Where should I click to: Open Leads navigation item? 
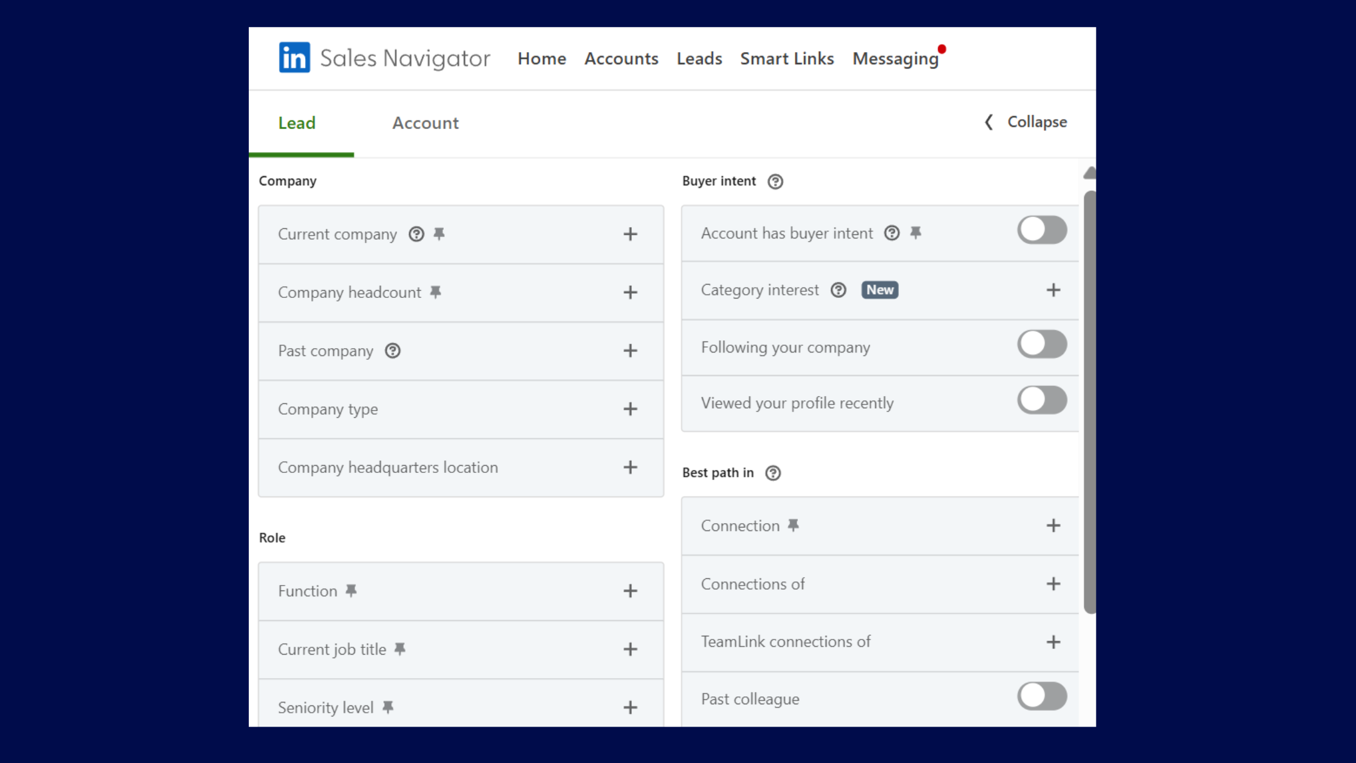click(x=699, y=58)
